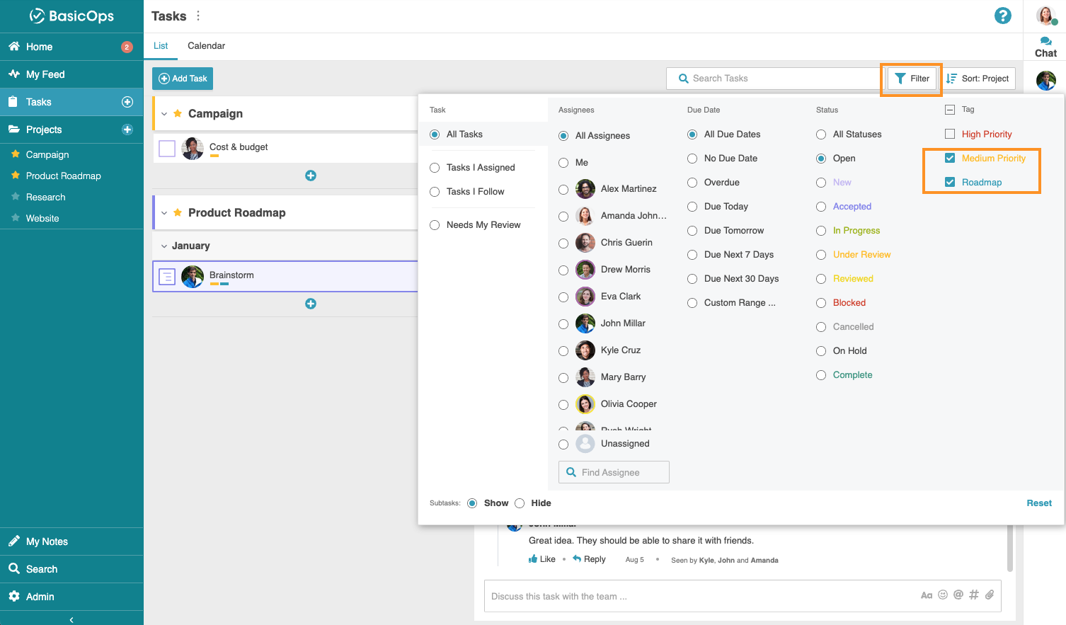Click the plus icon next to Tasks
The height and width of the screenshot is (625, 1066).
coord(127,102)
